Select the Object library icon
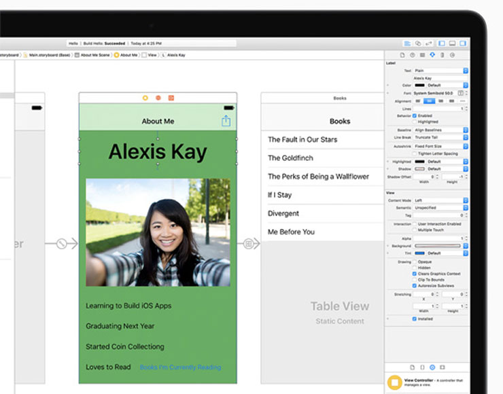The width and height of the screenshot is (503, 394). pyautogui.click(x=432, y=368)
